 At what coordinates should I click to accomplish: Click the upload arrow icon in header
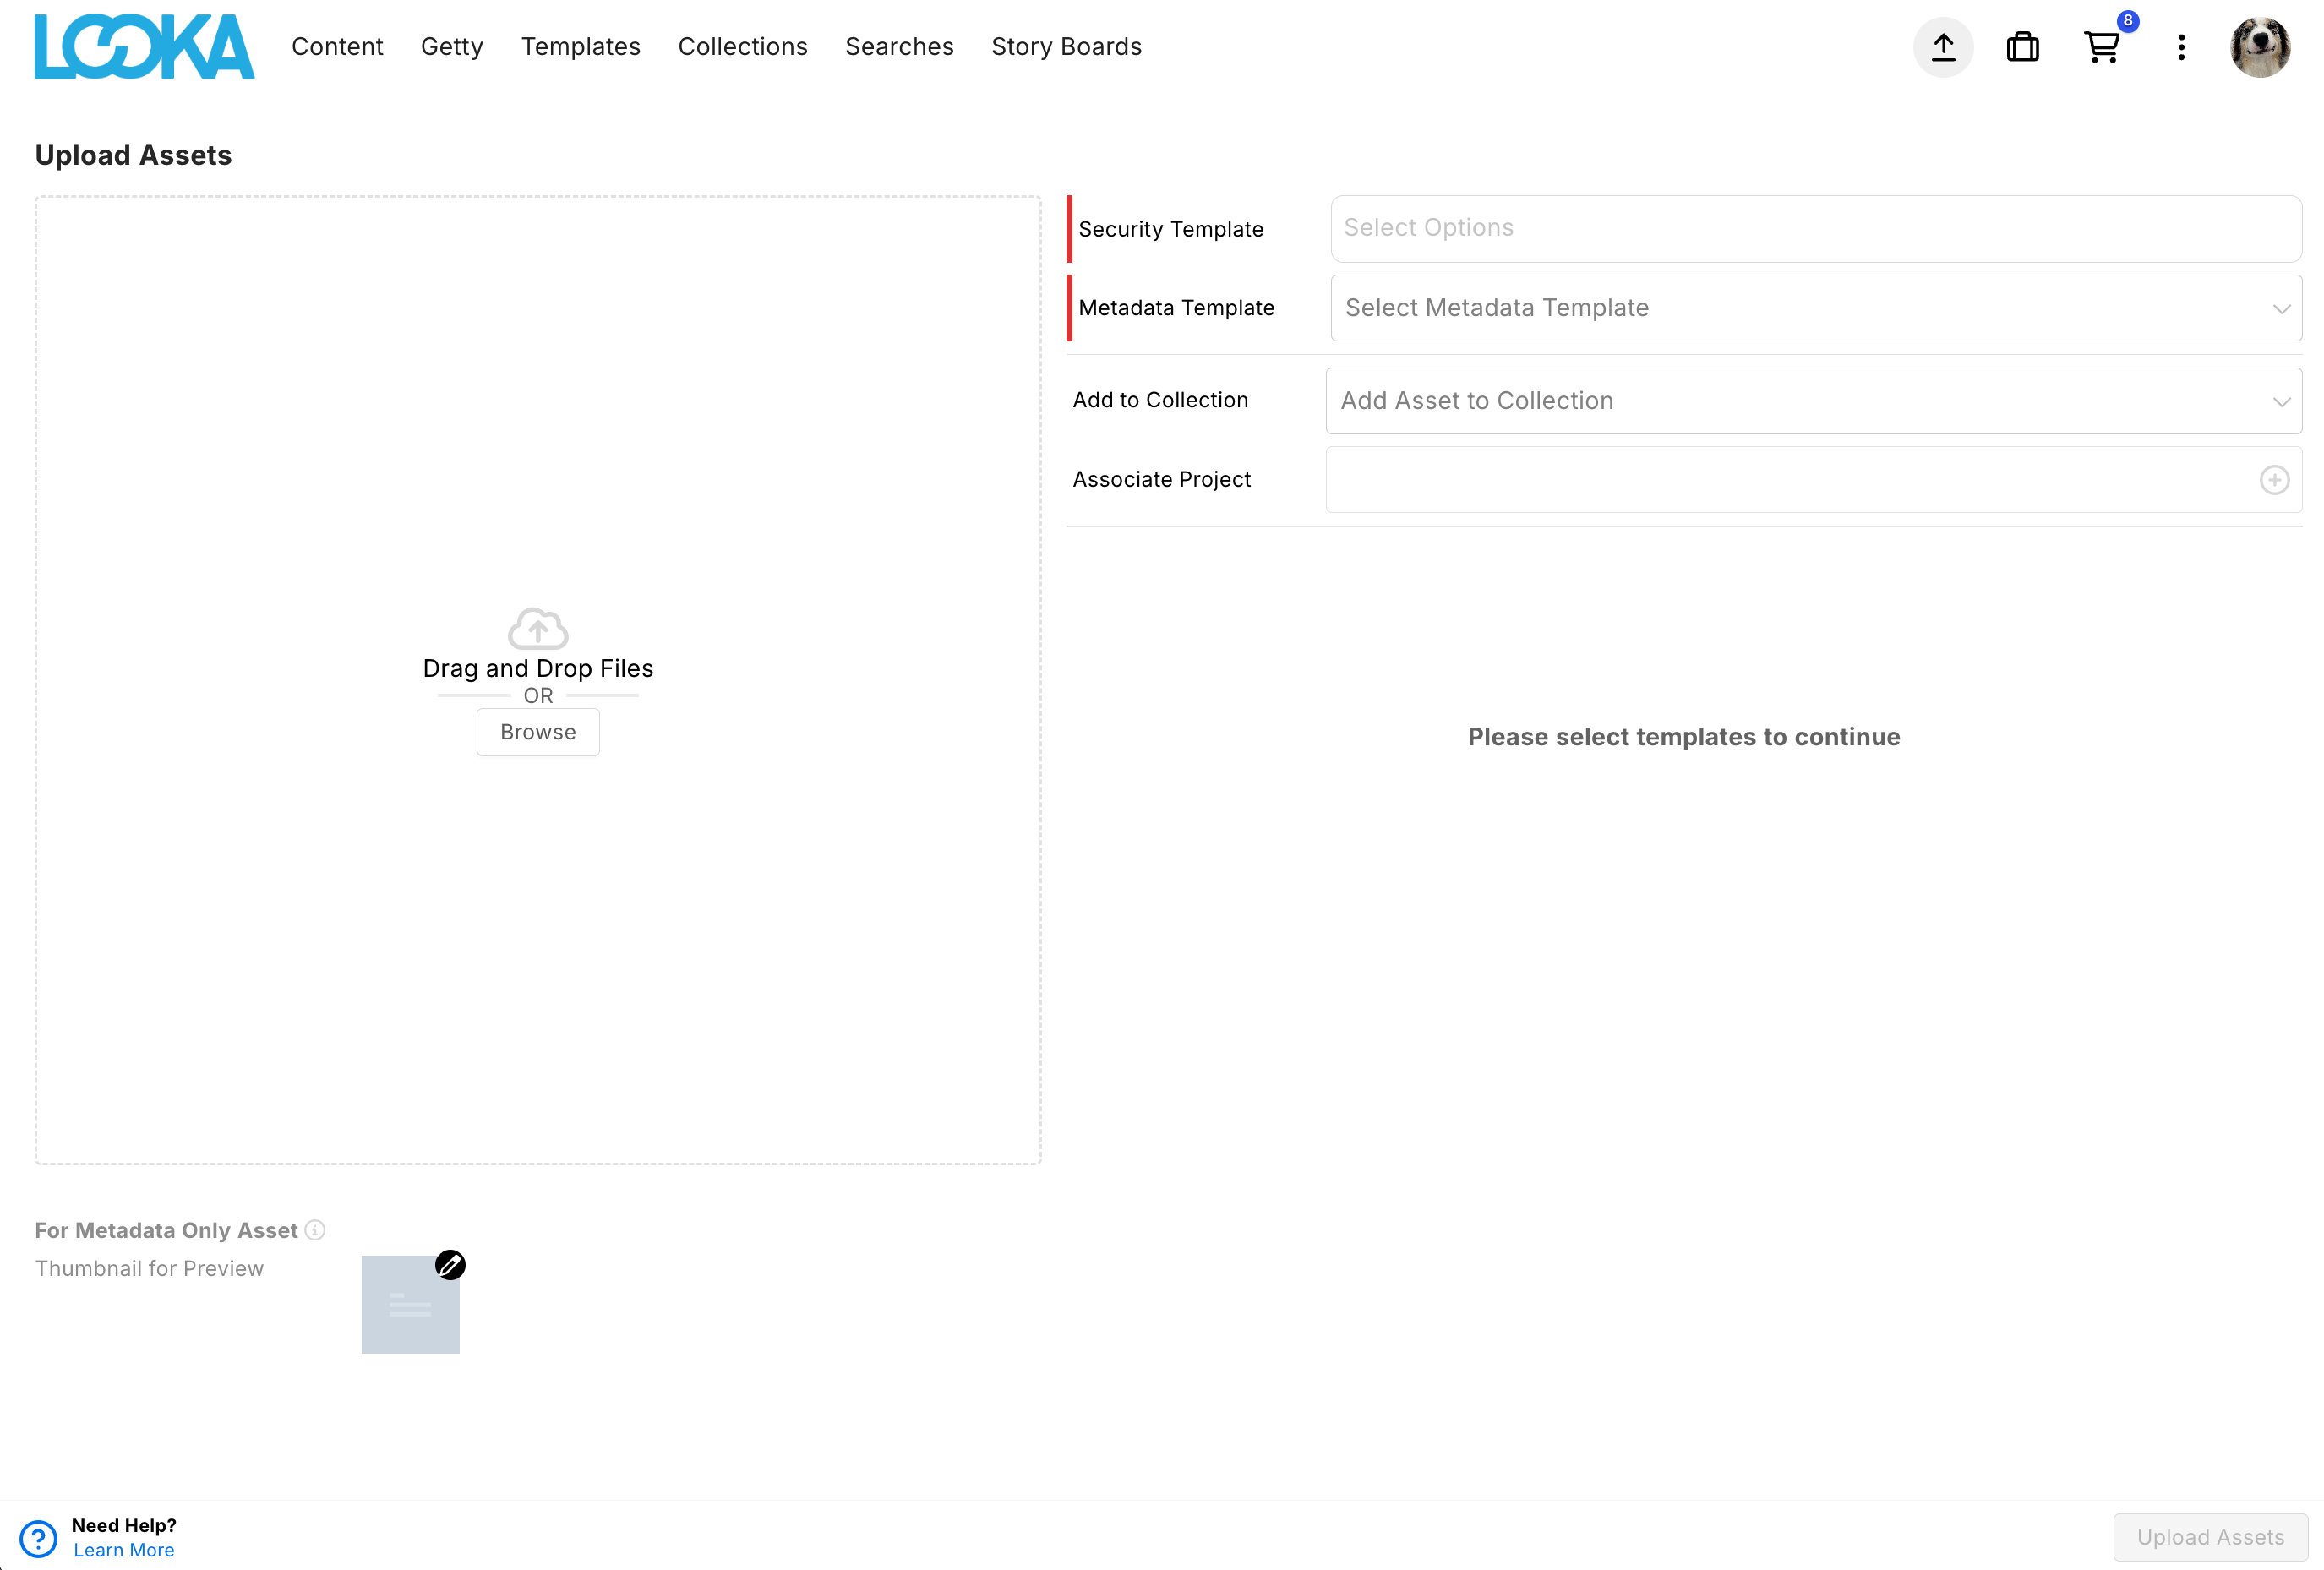tap(1942, 47)
